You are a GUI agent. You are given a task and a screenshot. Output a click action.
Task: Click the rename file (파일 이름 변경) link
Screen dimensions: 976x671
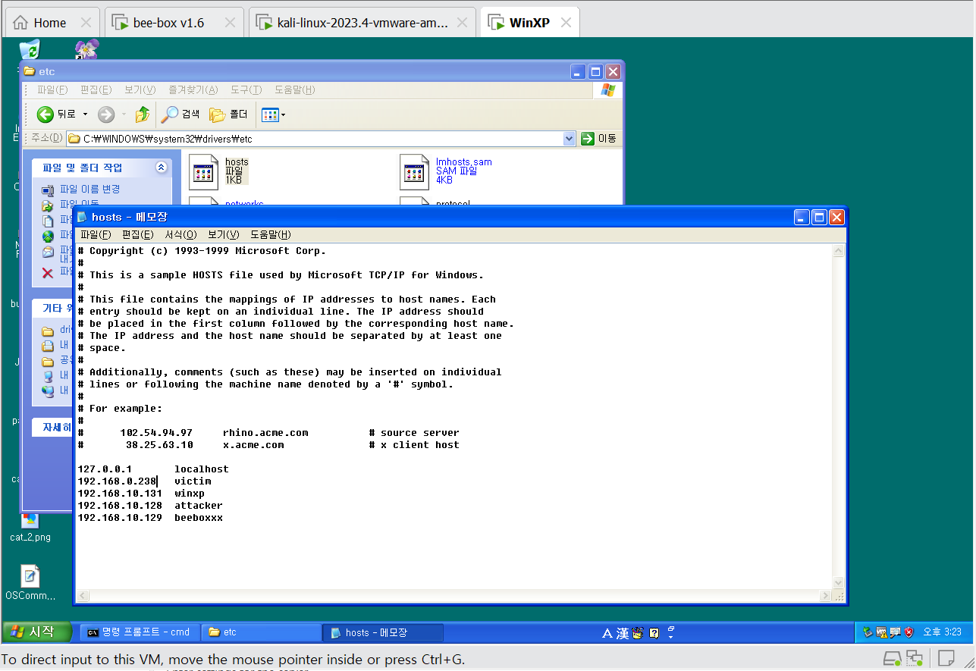tap(89, 189)
